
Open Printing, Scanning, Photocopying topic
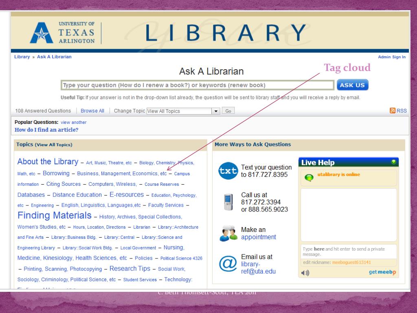63,269
